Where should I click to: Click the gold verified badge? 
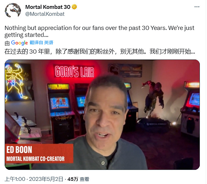pyautogui.click(x=74, y=7)
